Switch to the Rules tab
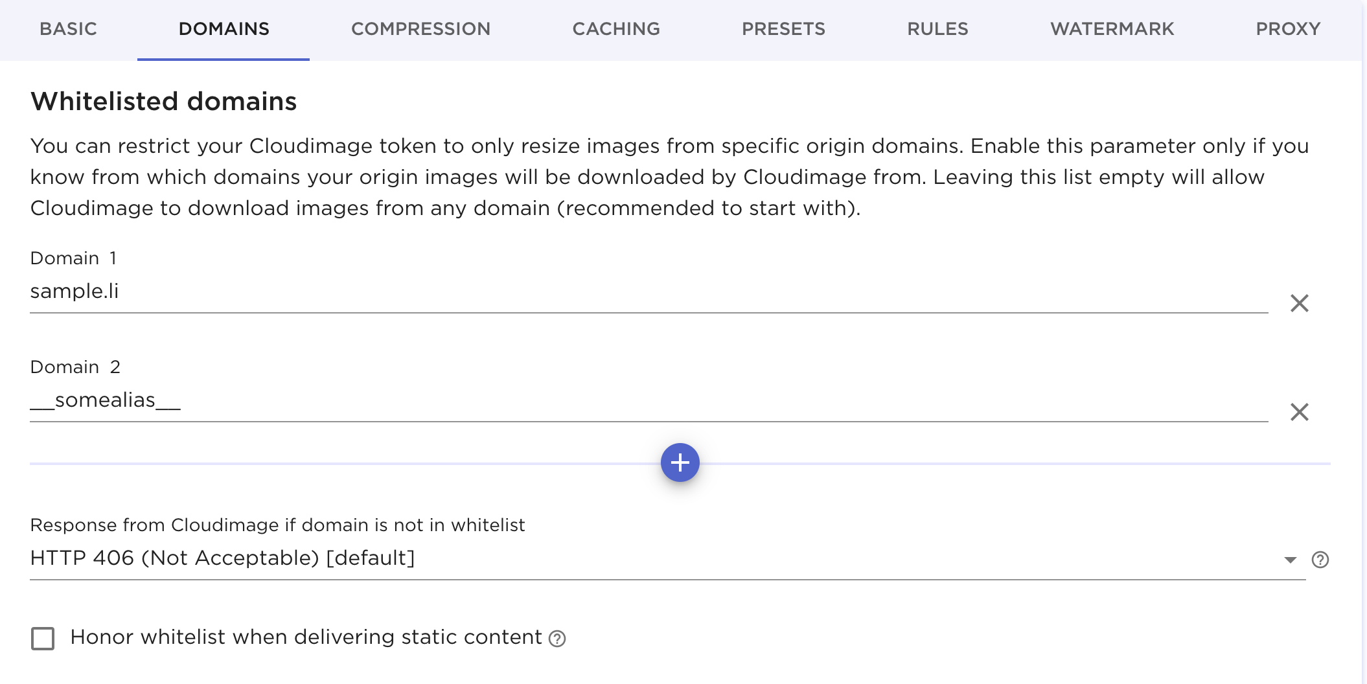Image resolution: width=1367 pixels, height=684 pixels. (x=937, y=29)
